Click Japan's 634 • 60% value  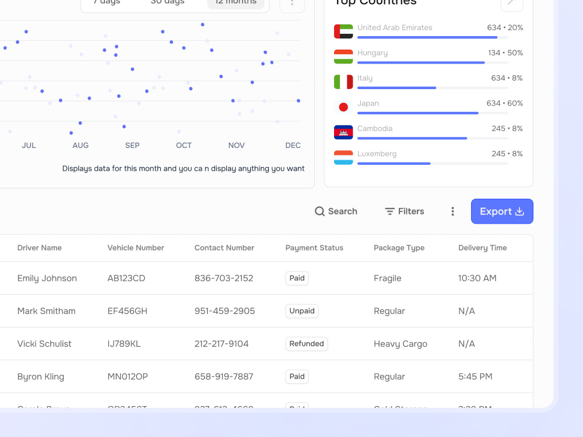point(504,103)
